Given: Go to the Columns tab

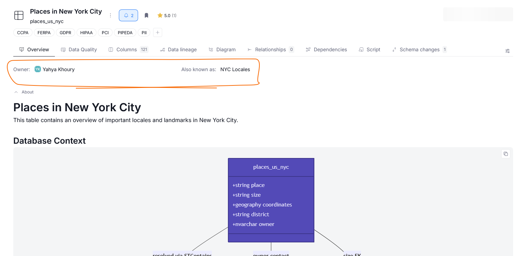Looking at the screenshot, I should click(x=128, y=50).
